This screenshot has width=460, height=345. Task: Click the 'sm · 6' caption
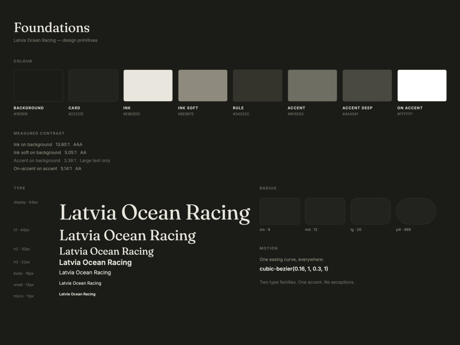[265, 230]
